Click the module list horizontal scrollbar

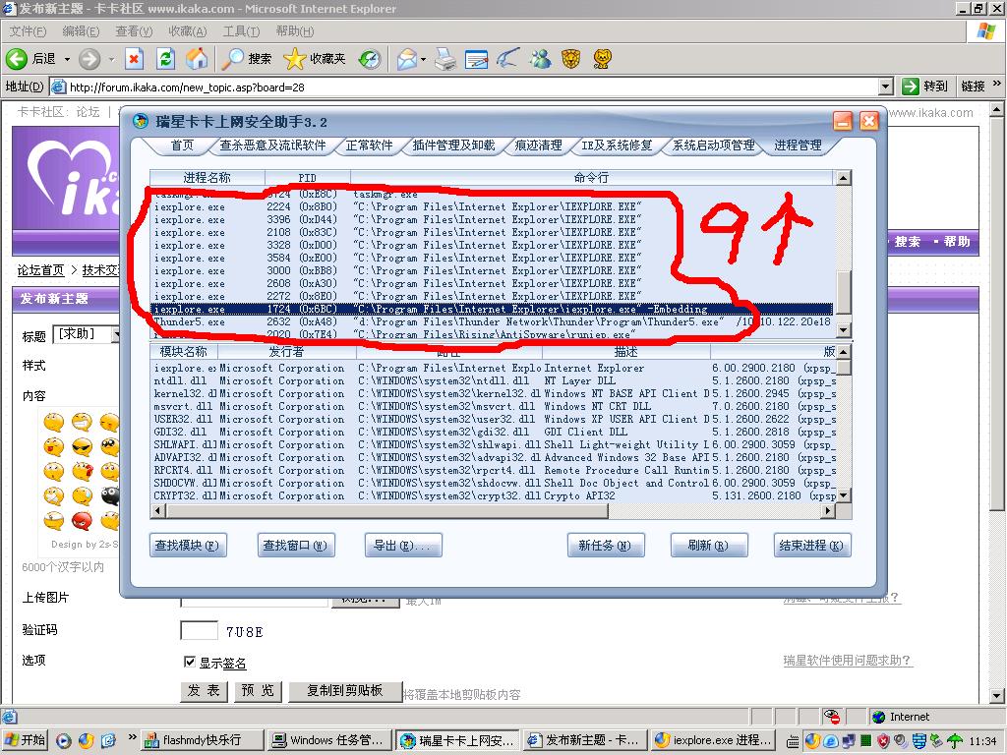click(x=386, y=511)
